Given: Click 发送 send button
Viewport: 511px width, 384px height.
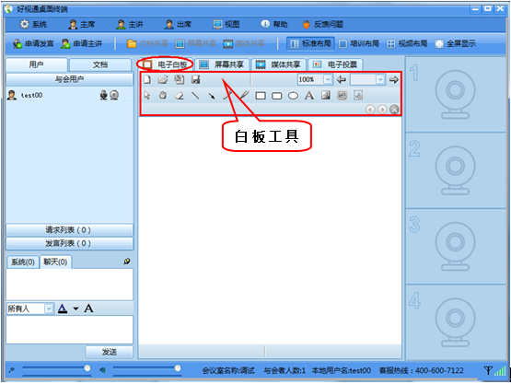Looking at the screenshot, I should pyautogui.click(x=110, y=352).
